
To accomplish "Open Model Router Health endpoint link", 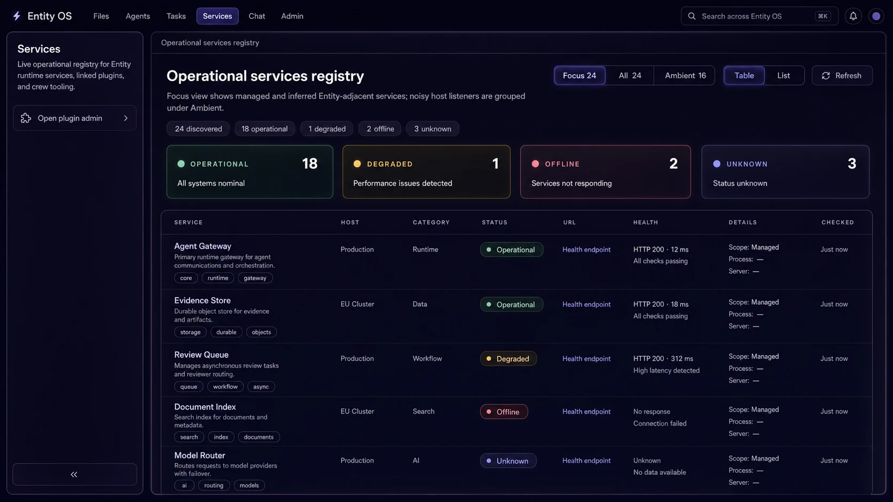I will point(586,460).
